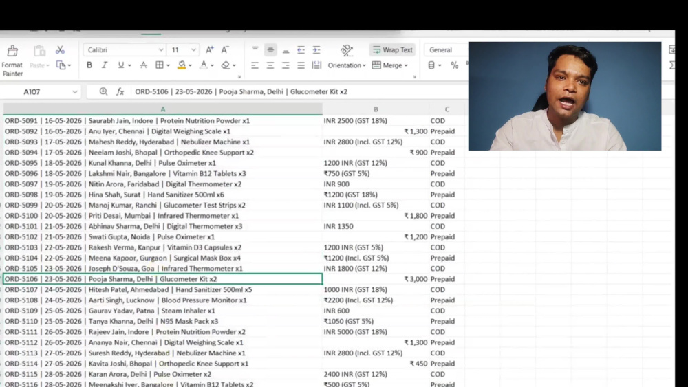This screenshot has height=387, width=688.
Task: Click the Paste clipboard icon
Action: click(39, 51)
